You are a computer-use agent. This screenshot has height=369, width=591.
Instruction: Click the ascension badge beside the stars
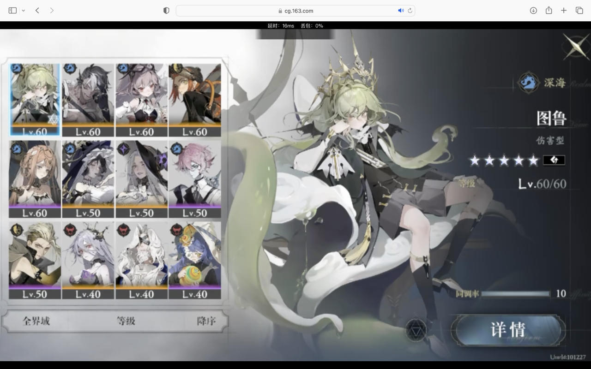tap(554, 160)
